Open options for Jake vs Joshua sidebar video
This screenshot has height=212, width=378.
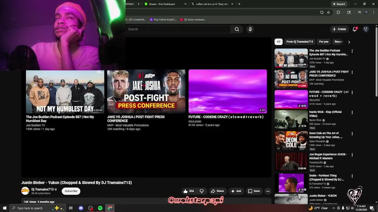352,72
